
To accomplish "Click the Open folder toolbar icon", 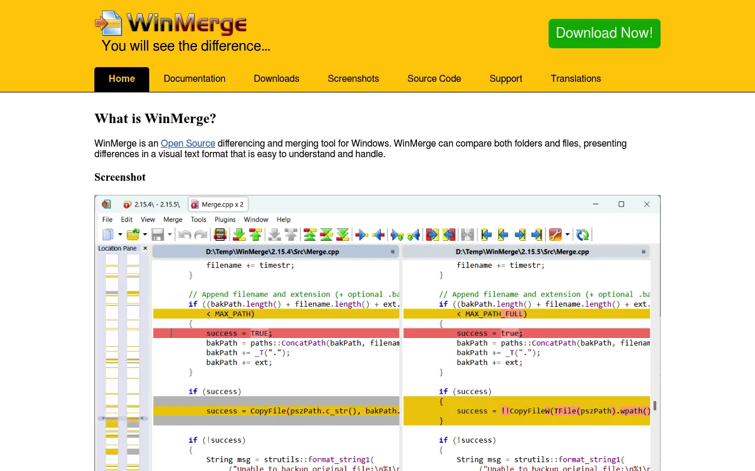I will tap(133, 234).
